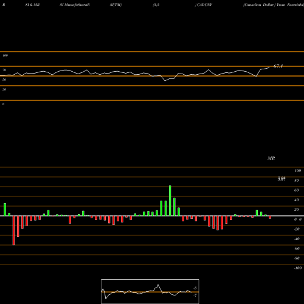Click the (5,5 parameter text in header
304x304 pixels.
(x=156, y=5)
